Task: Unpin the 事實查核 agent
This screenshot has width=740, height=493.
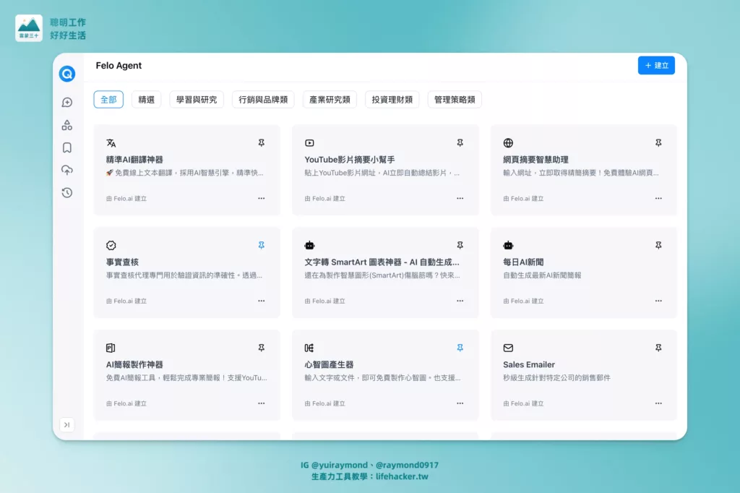Action: point(261,245)
